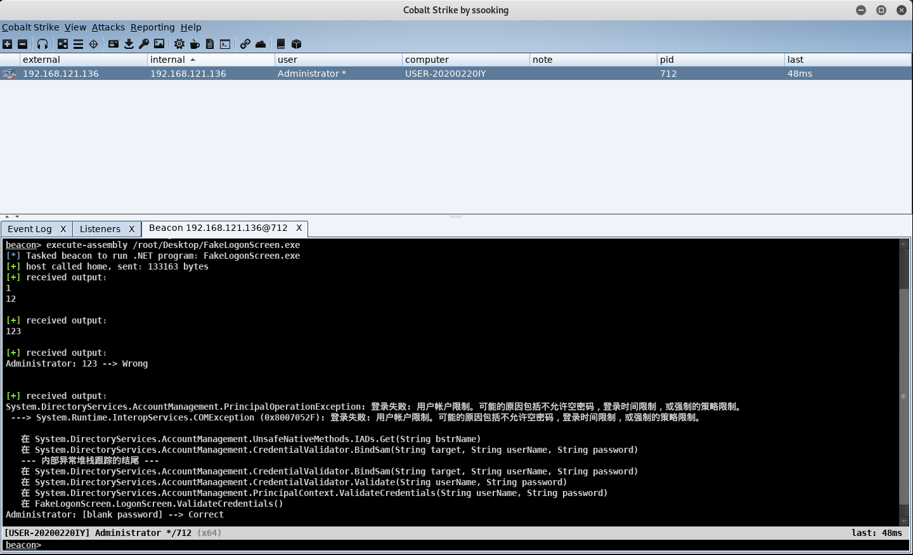Click 'Administrator: [blank password] --> Correct' line
The height and width of the screenshot is (555, 913).
tap(115, 514)
